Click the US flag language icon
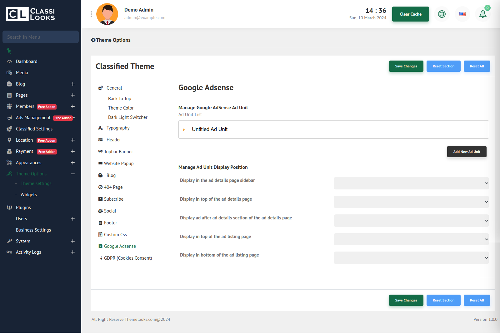The image size is (500, 333). 462,14
